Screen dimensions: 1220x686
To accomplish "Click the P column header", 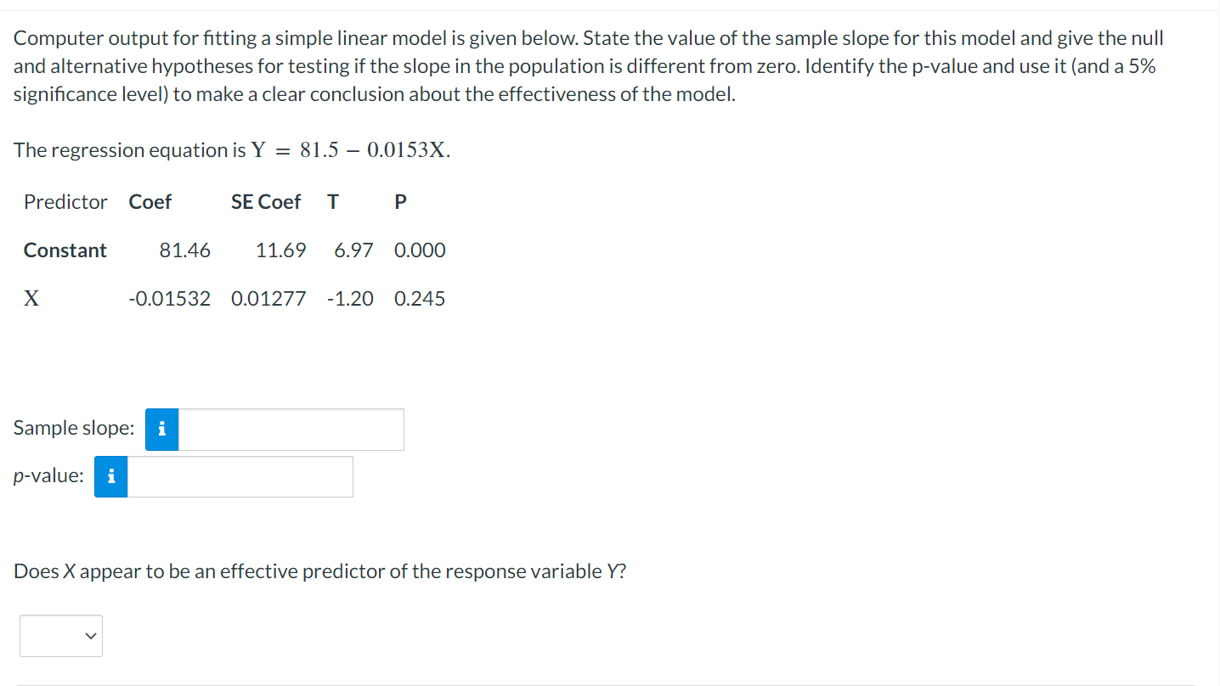I will (x=399, y=201).
